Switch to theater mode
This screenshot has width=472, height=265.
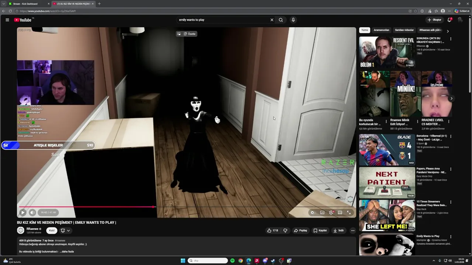pyautogui.click(x=340, y=212)
